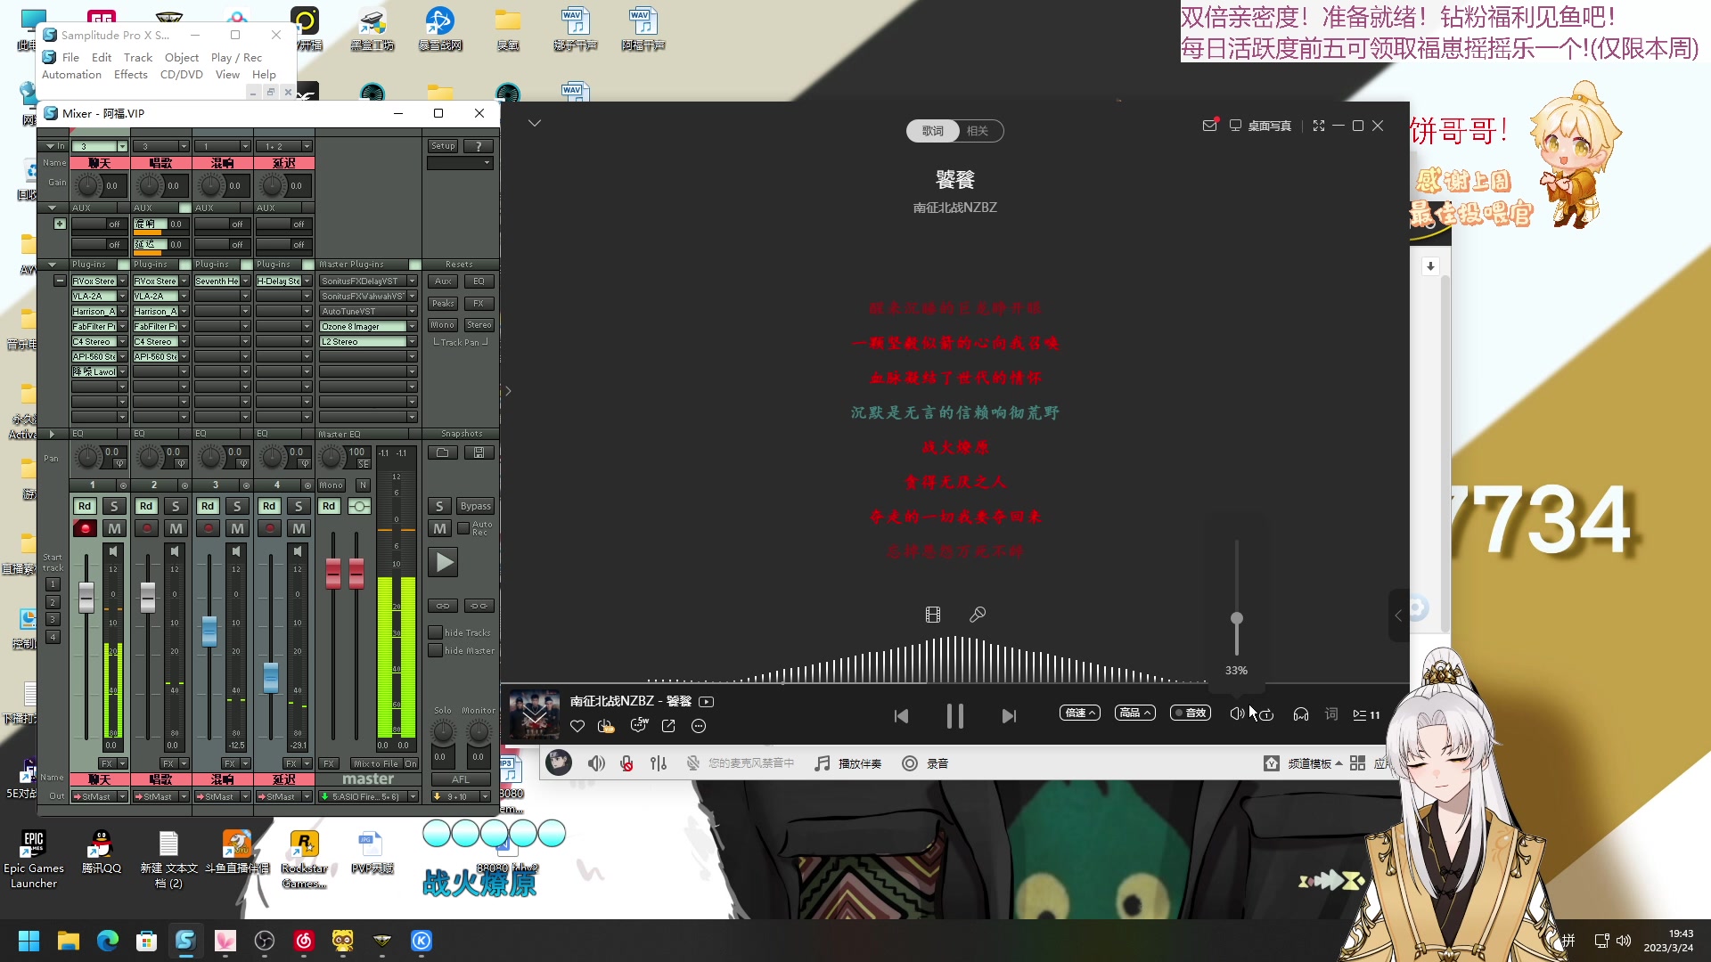Open the Track menu in Samplitude
Screen dimensions: 1711x962
[138, 57]
